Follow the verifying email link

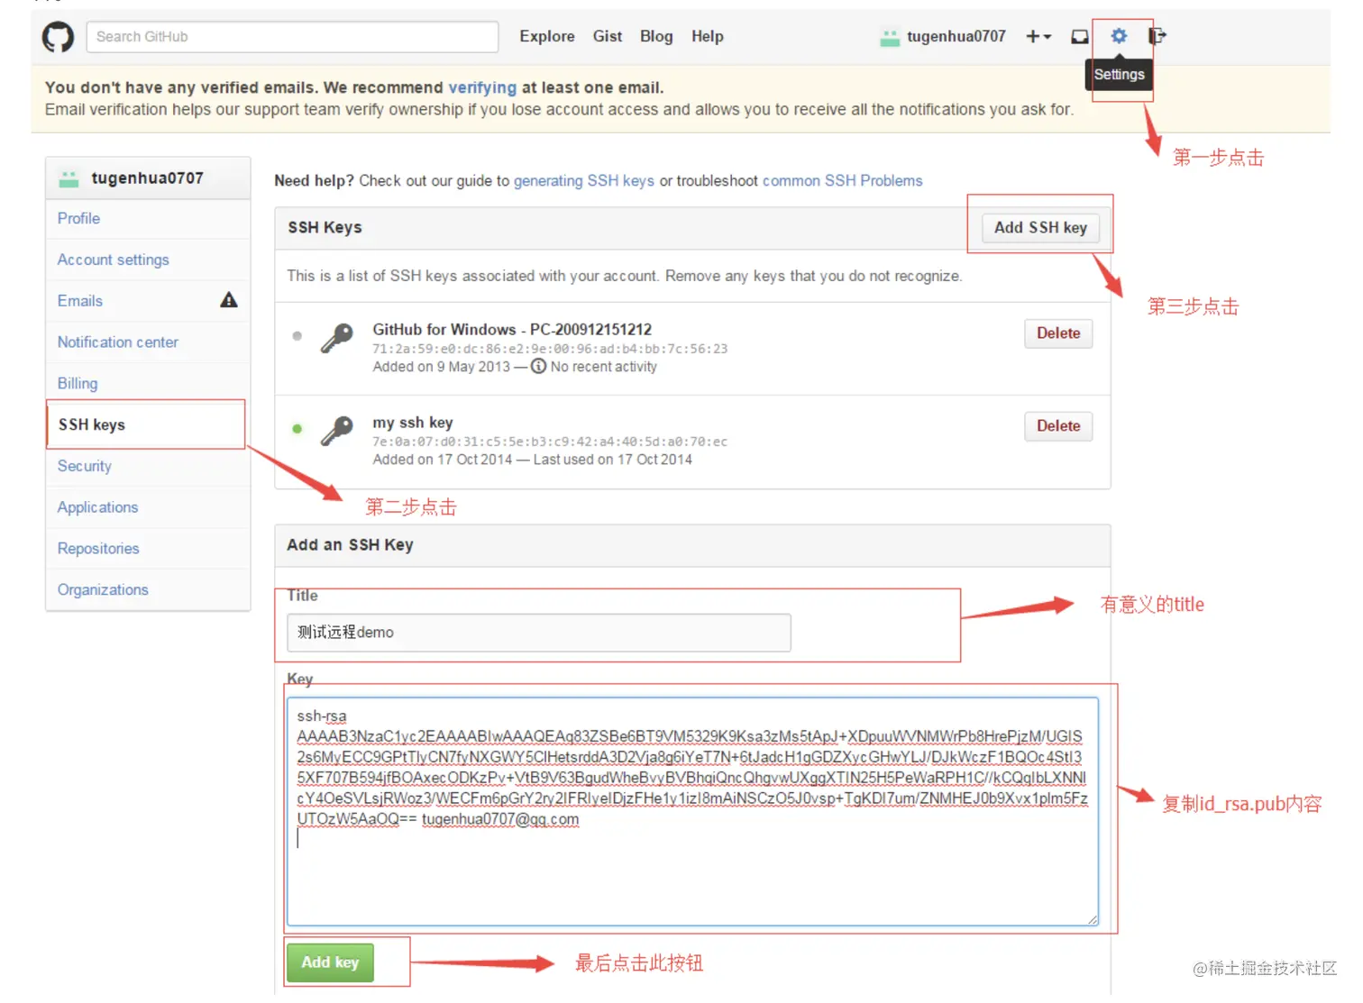482,87
